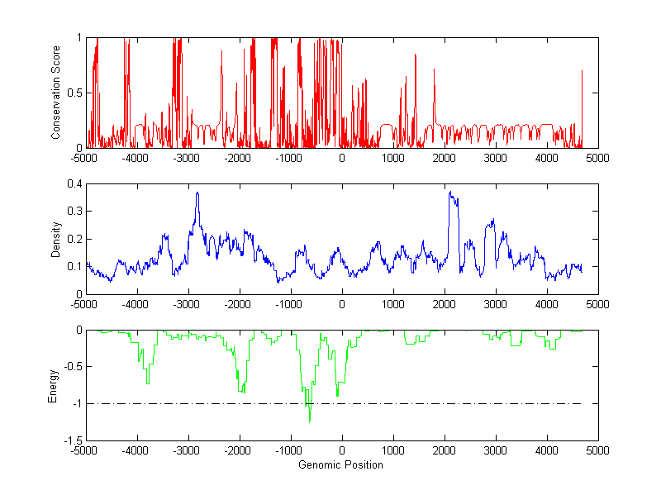Click the "5000" x-tick label under Energy plot
The image size is (661, 495).
coord(597,451)
